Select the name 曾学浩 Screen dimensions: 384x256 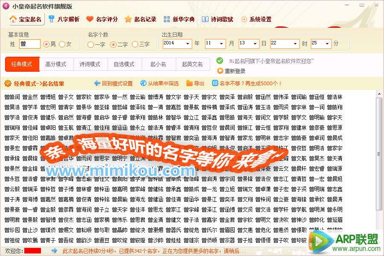(x=12, y=118)
